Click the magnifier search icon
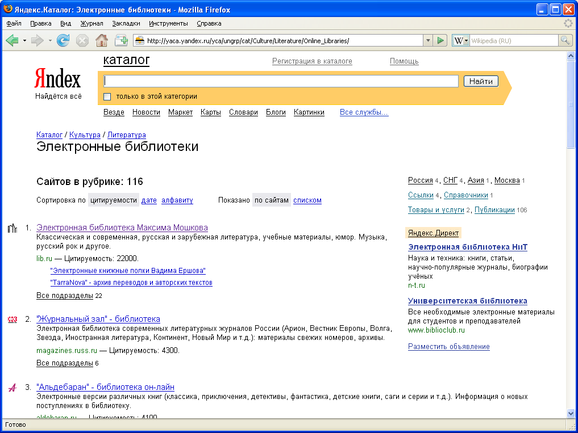Screen dimensions: 578x433 [565, 40]
